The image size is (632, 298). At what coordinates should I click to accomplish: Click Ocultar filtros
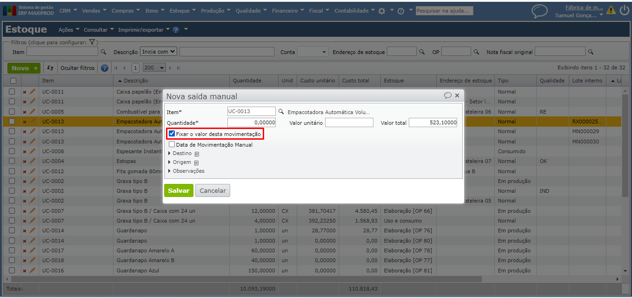[78, 68]
